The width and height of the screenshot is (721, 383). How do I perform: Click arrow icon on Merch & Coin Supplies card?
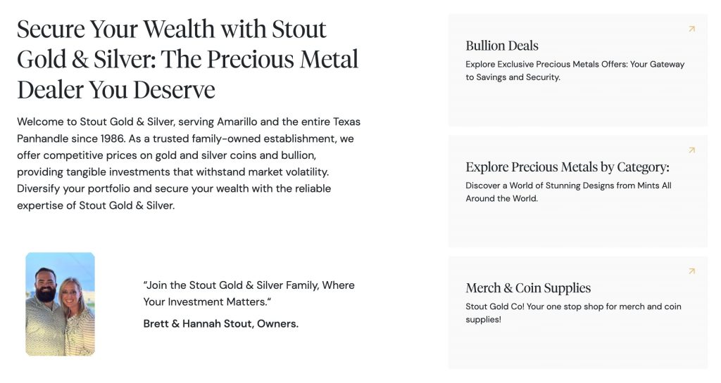(691, 271)
